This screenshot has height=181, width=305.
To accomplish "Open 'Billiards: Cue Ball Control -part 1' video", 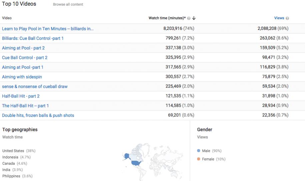I will click(33, 38).
